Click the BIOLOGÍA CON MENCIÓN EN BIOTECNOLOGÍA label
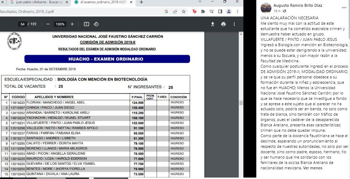The width and height of the screenshot is (350, 179). (x=102, y=79)
